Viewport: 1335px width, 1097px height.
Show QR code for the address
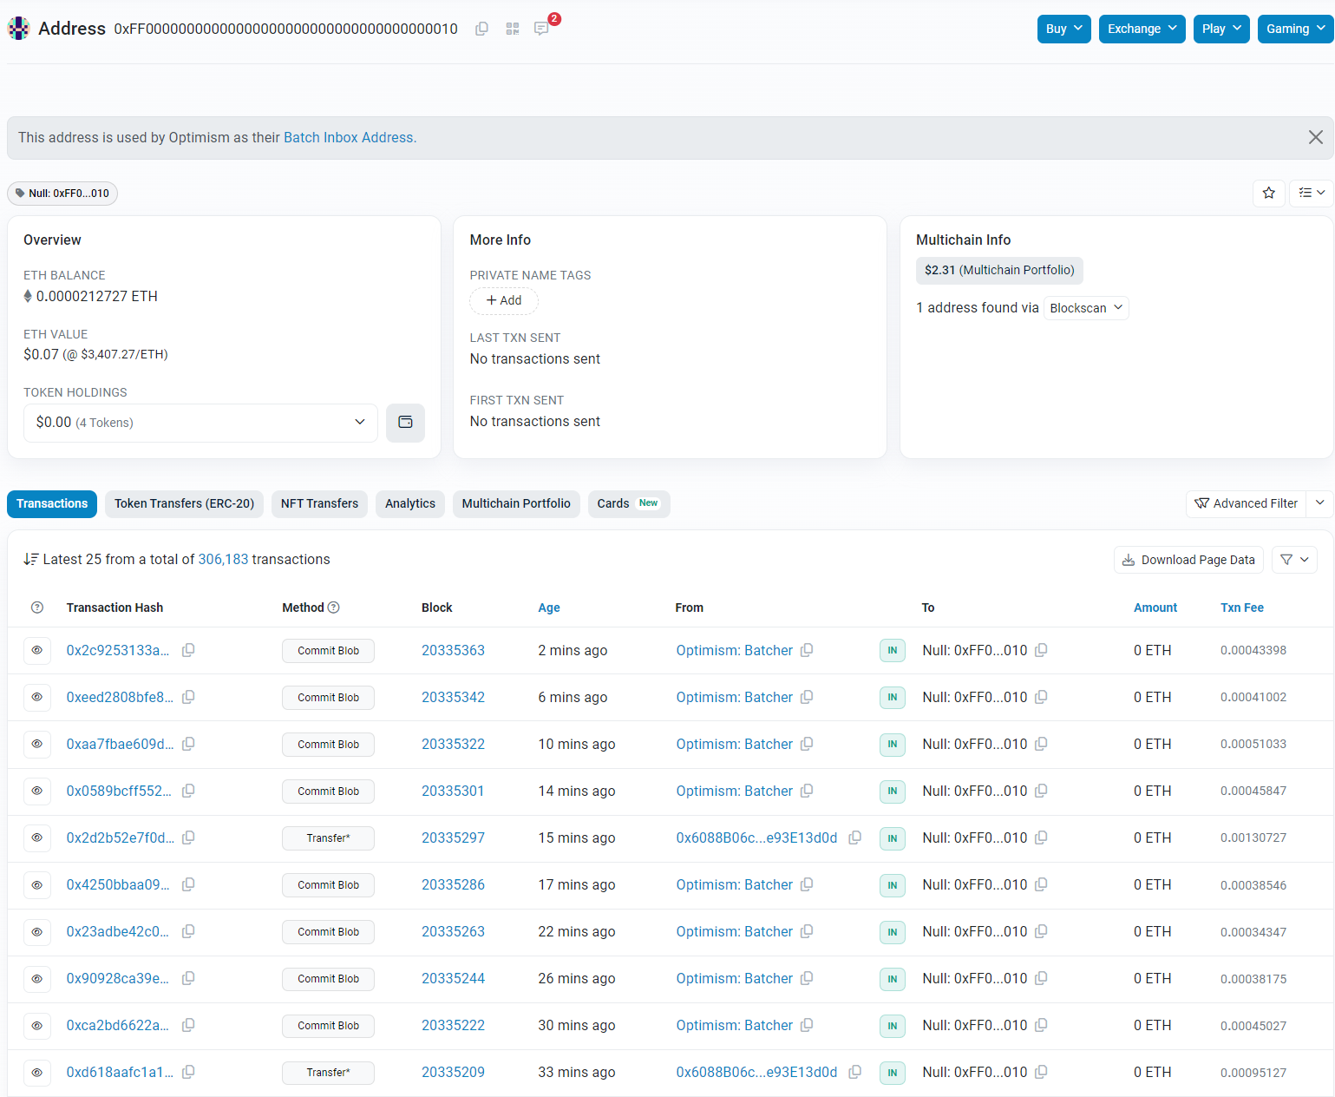point(513,29)
